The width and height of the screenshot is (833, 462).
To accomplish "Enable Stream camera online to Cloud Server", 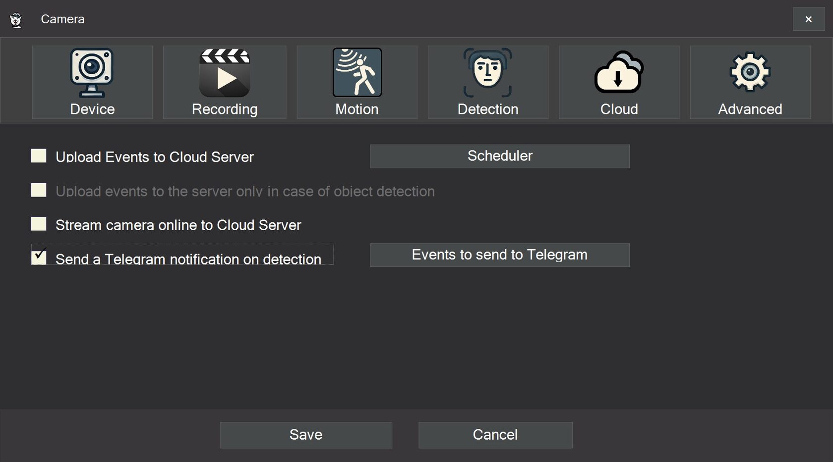I will (39, 224).
